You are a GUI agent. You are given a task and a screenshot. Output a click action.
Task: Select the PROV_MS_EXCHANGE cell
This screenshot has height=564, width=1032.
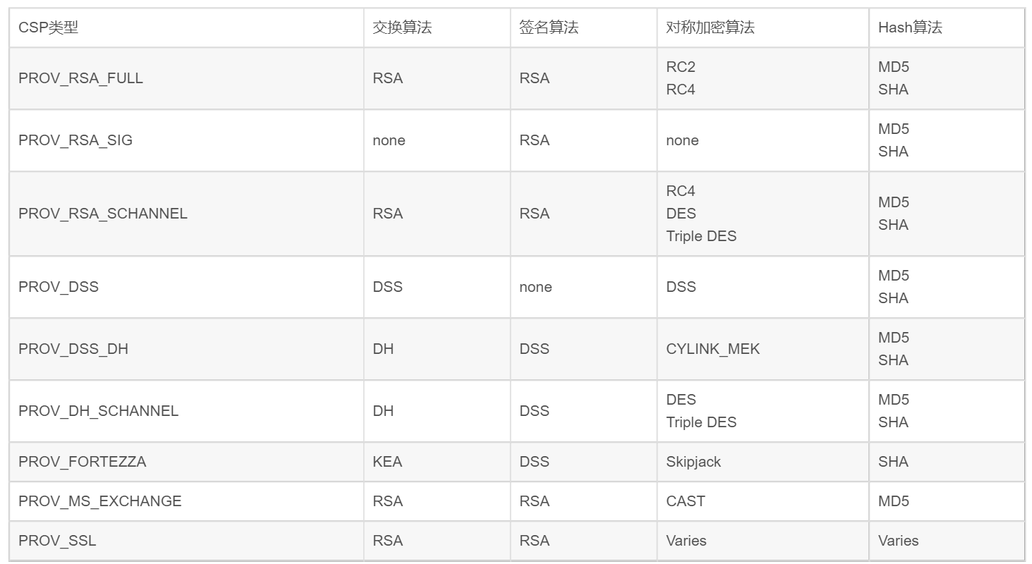(x=100, y=501)
